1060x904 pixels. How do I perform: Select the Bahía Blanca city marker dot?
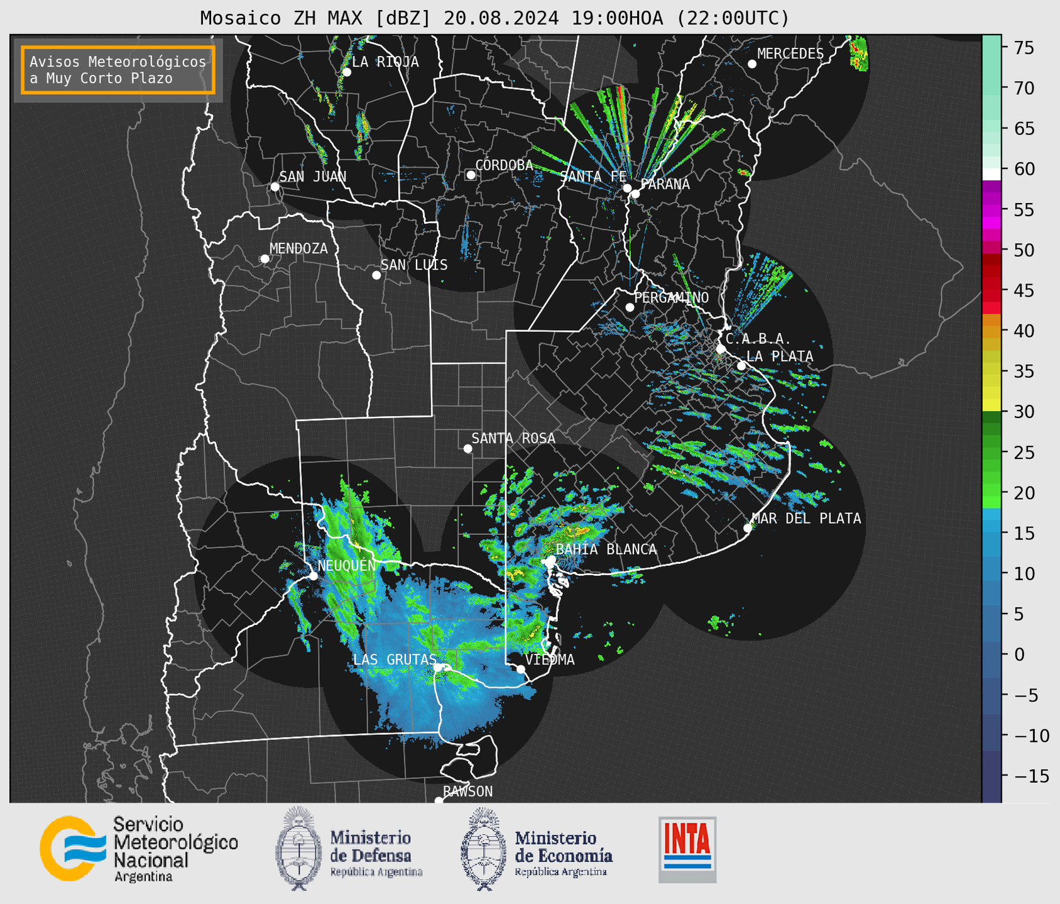point(551,559)
